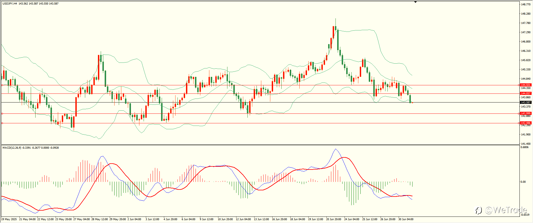Select the left anchor of the 144.501 line
This screenshot has height=223, width=533.
[x=2, y=85]
